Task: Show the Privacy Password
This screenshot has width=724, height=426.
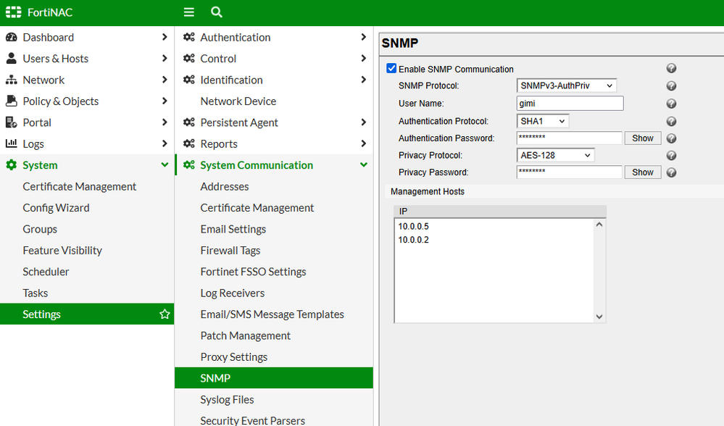Action: (643, 172)
